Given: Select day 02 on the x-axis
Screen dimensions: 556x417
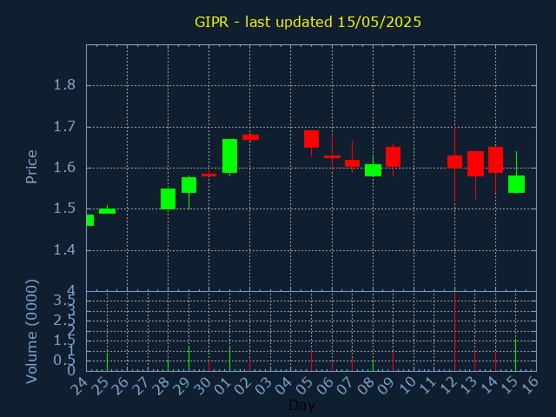Looking at the screenshot, I should 243,386.
